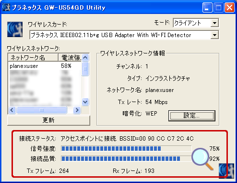Expand the wireless card adapter dropdown
The width and height of the screenshot is (237, 183).
(214, 35)
